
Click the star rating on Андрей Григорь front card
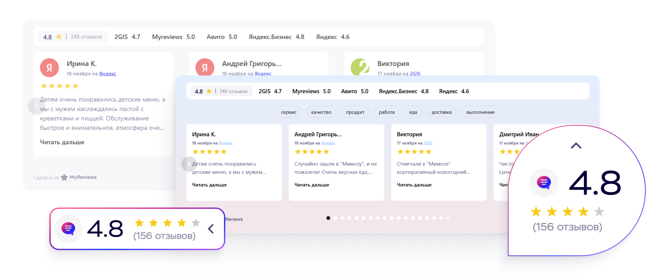(x=312, y=152)
